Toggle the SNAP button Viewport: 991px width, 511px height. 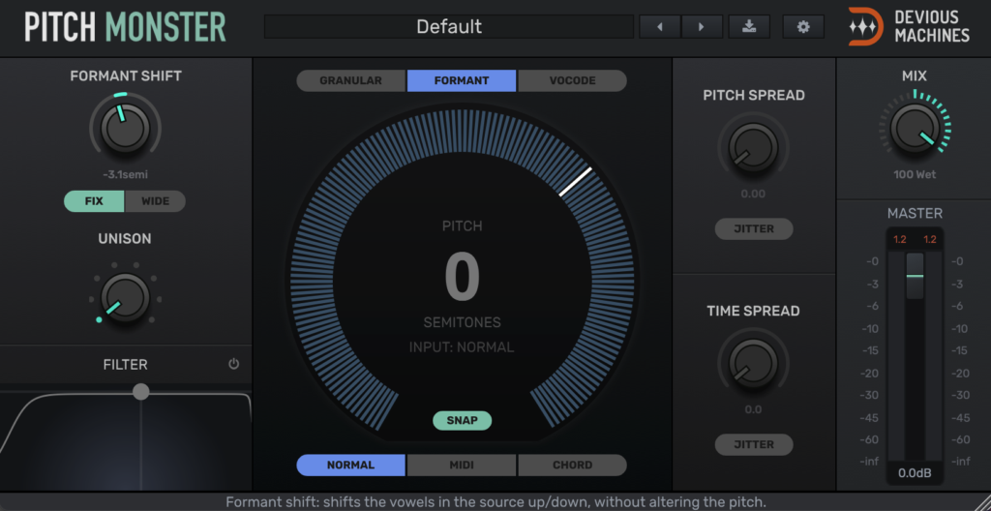point(462,420)
